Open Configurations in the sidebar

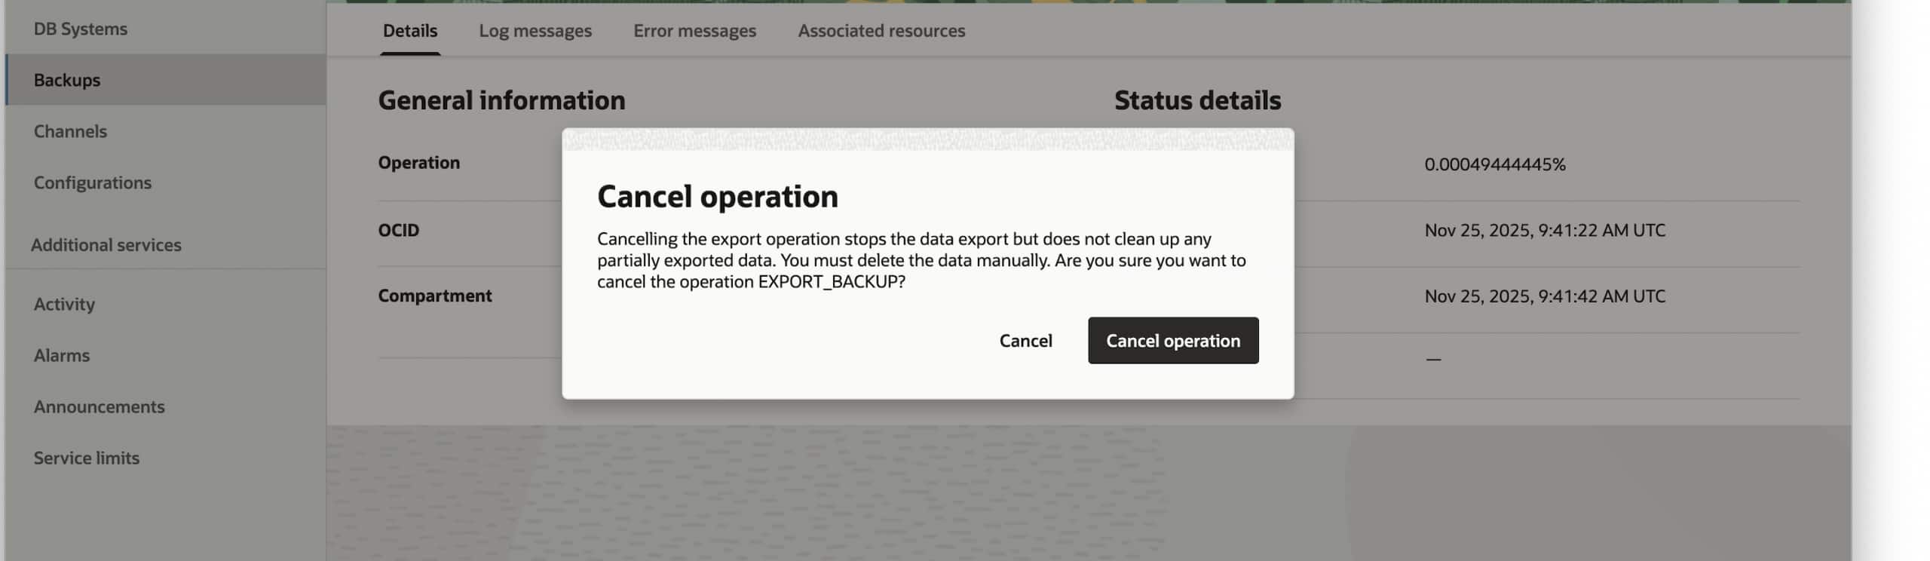(x=93, y=182)
